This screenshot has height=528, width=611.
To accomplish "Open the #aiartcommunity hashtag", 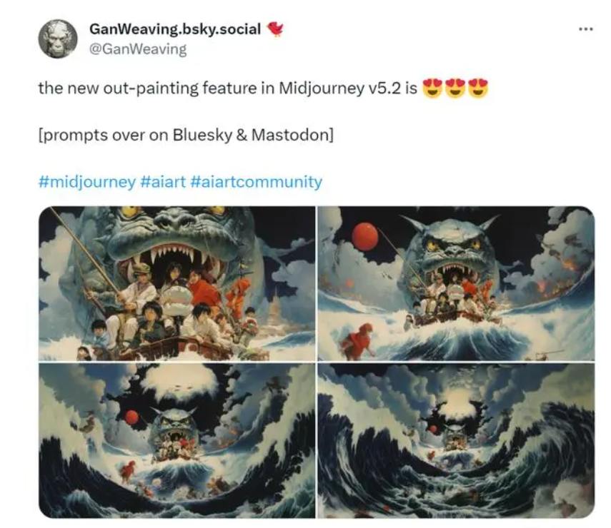I will pyautogui.click(x=256, y=182).
